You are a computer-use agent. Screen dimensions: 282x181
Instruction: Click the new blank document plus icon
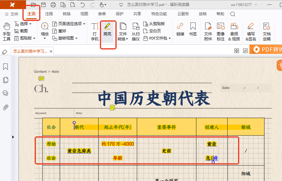coord(73,5)
